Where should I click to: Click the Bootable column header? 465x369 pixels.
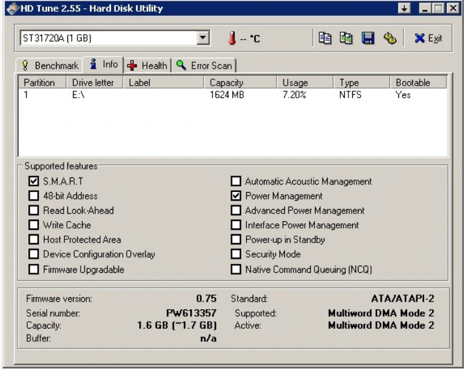418,82
